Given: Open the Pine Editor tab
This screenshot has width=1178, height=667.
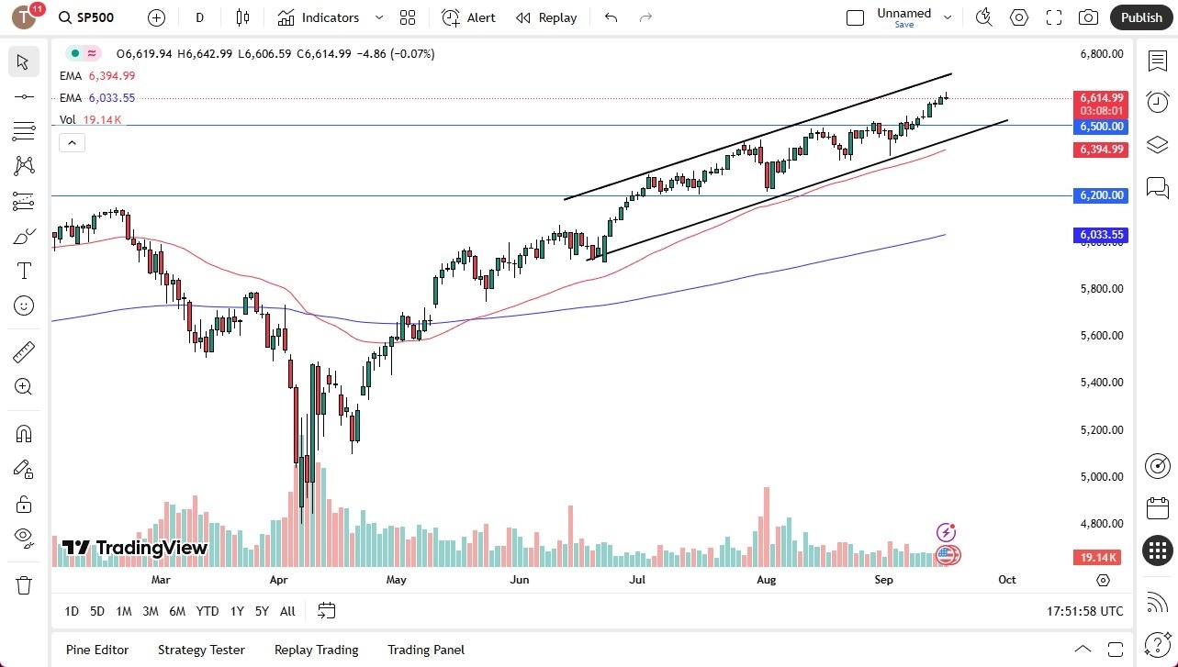Looking at the screenshot, I should [96, 650].
